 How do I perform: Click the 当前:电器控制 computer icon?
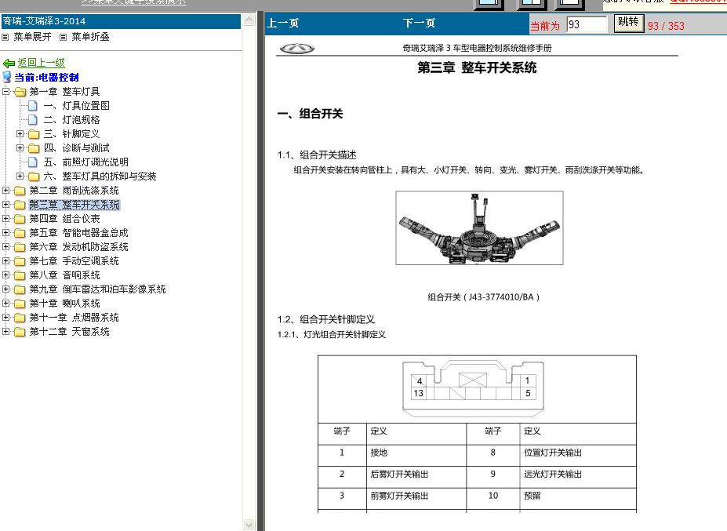[7, 77]
